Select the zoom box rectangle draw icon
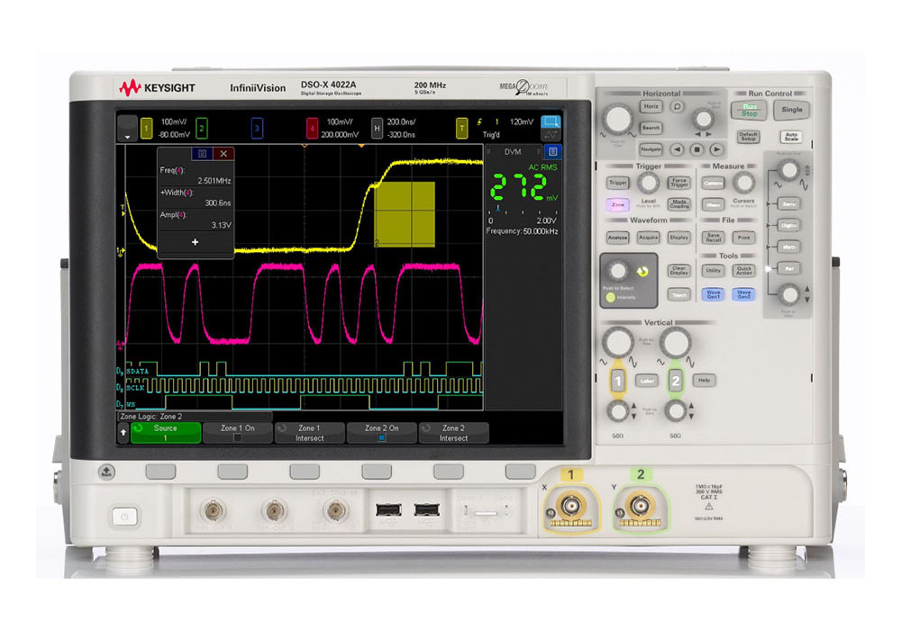Image resolution: width=901 pixels, height=630 pixels. point(551,121)
